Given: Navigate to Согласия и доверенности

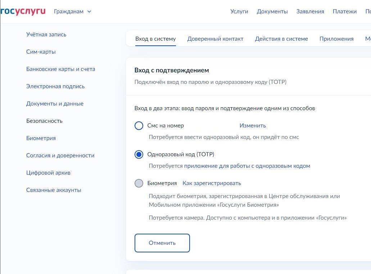Looking at the screenshot, I should (x=60, y=156).
